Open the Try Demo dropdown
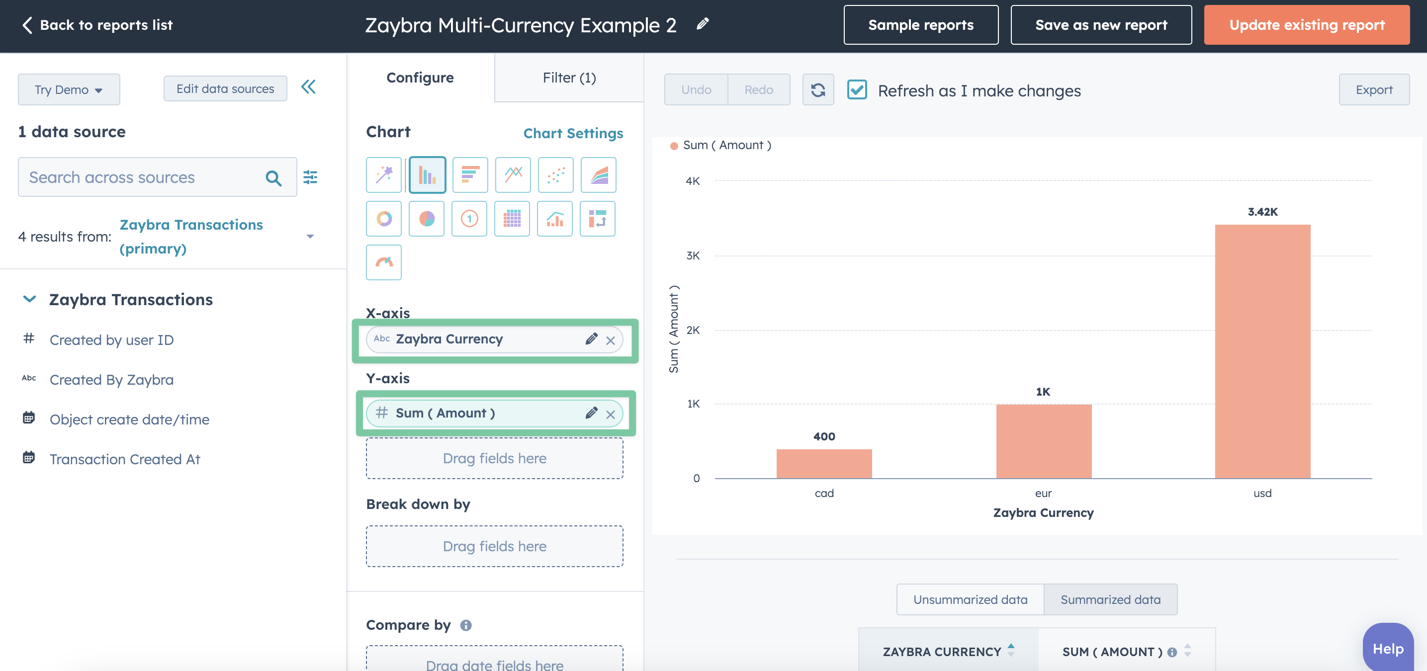This screenshot has height=671, width=1427. [x=69, y=89]
